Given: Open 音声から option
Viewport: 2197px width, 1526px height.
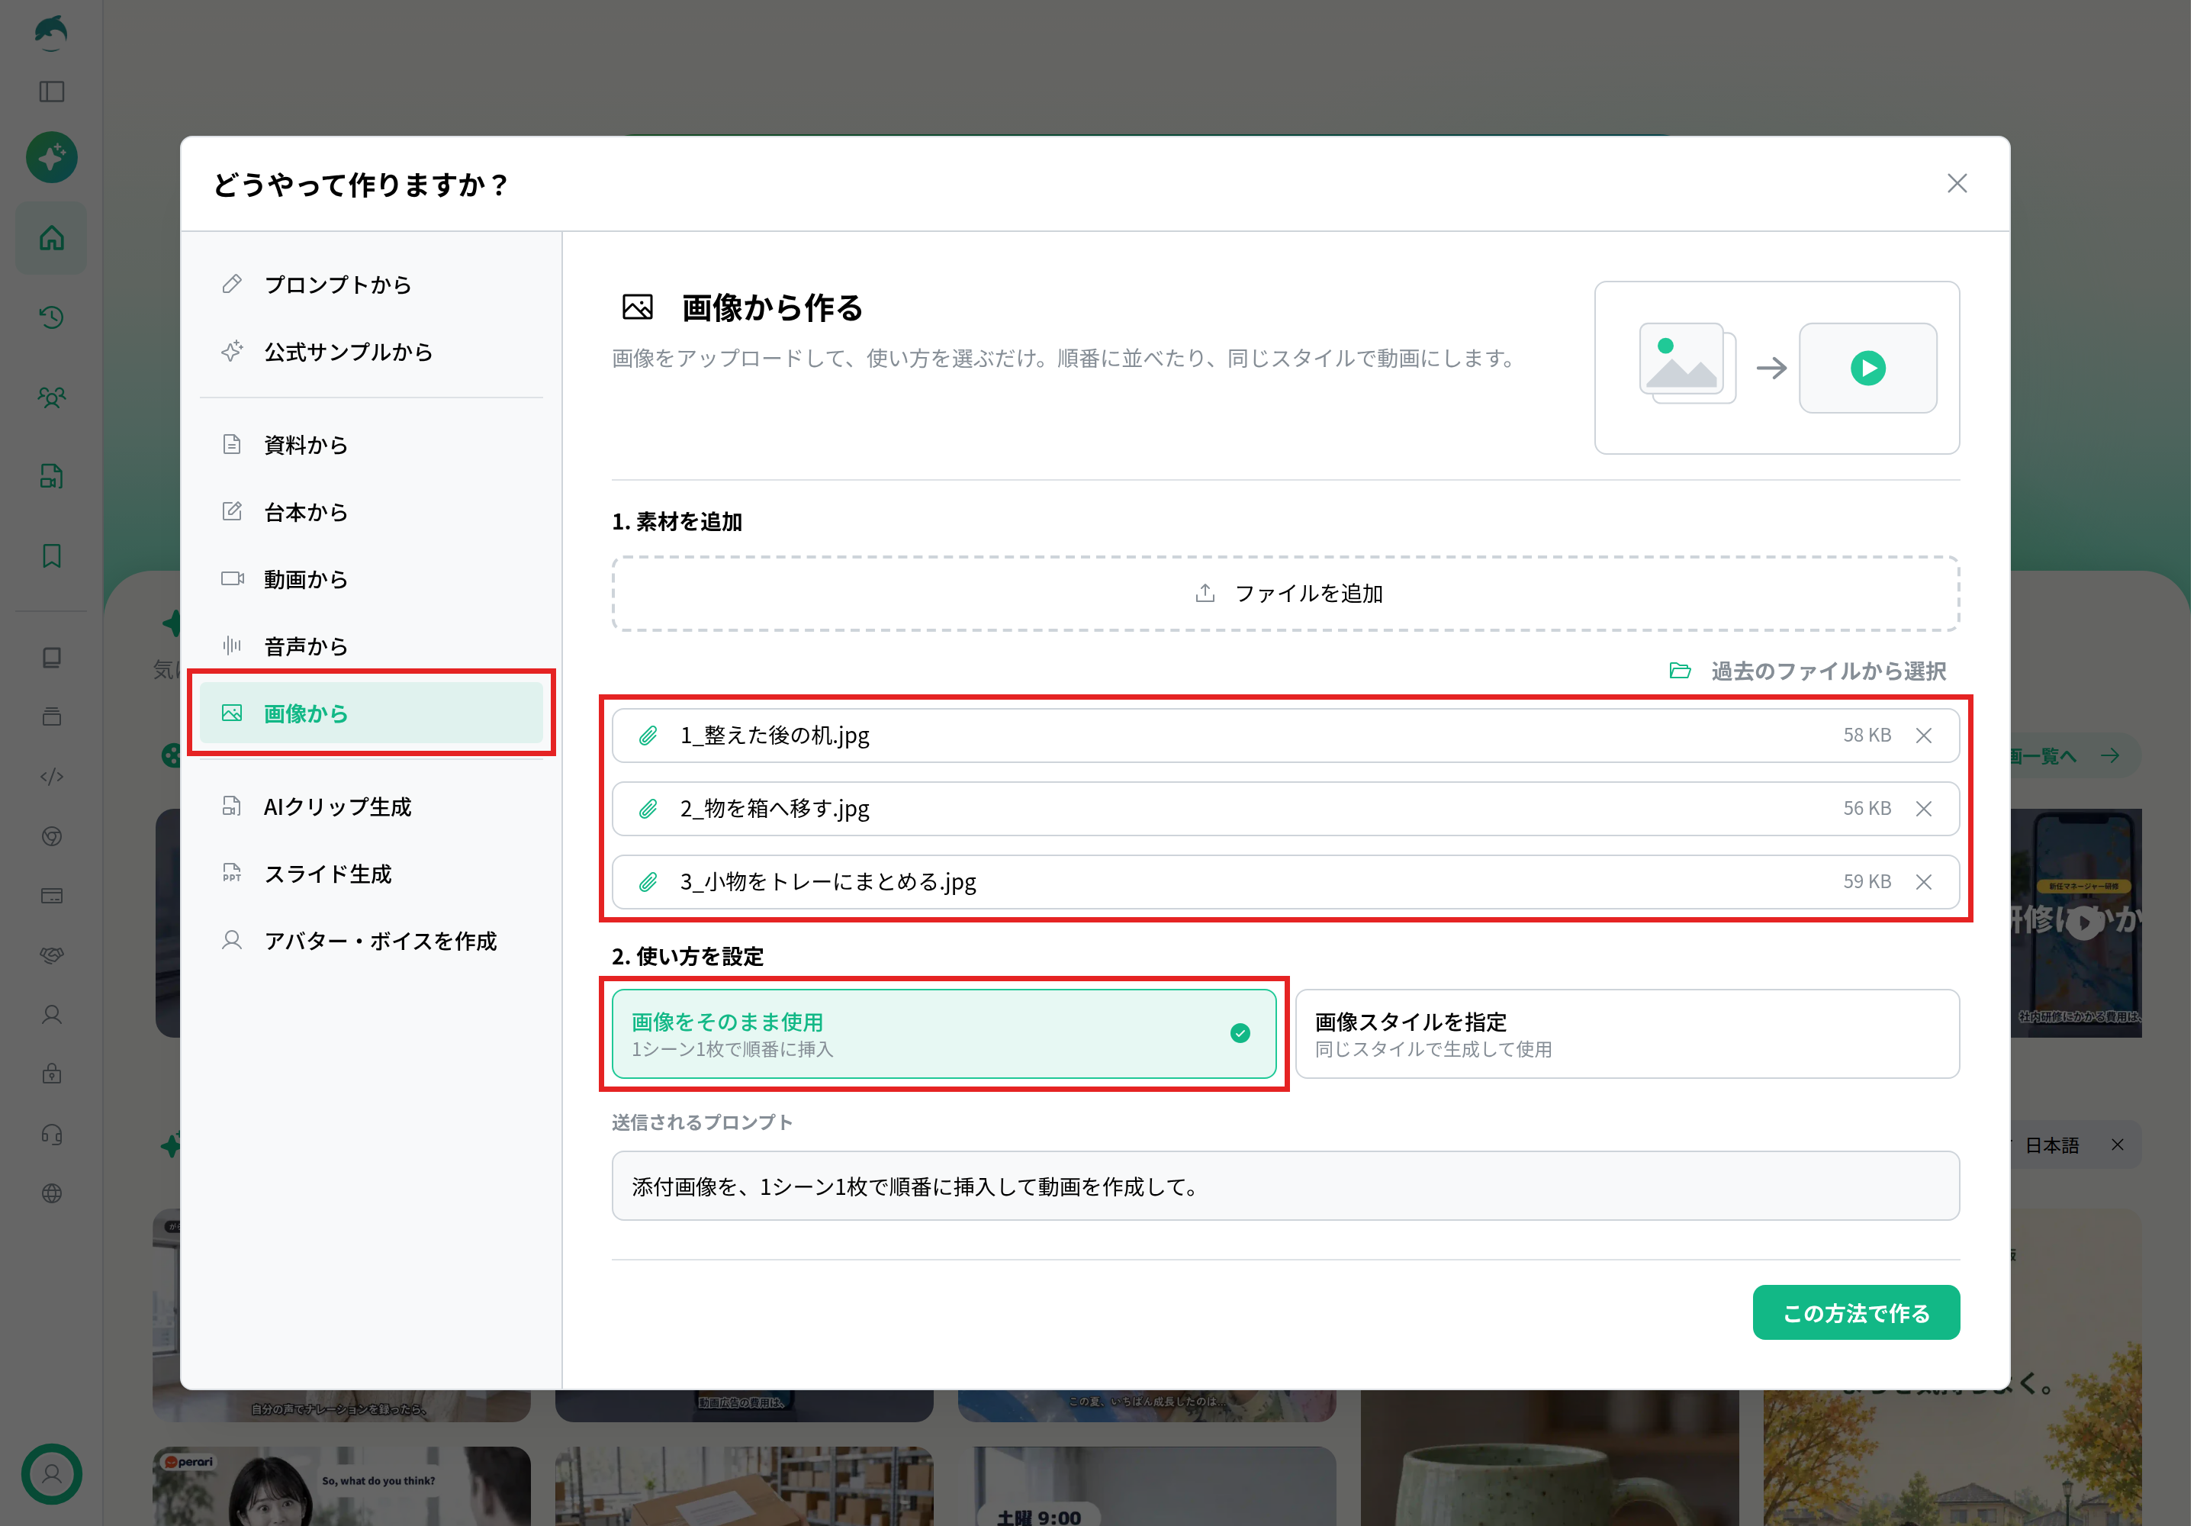Looking at the screenshot, I should [x=371, y=646].
